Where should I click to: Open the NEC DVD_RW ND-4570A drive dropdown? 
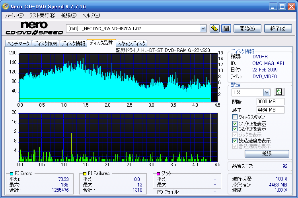tap(203, 29)
